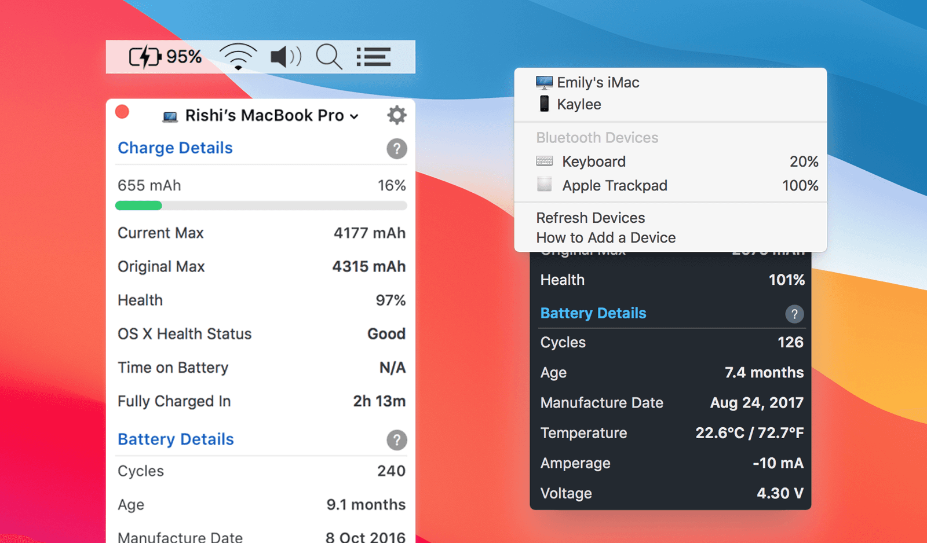Click the iMac icon next to Emily's iMac
This screenshot has height=543, width=927.
tap(544, 83)
